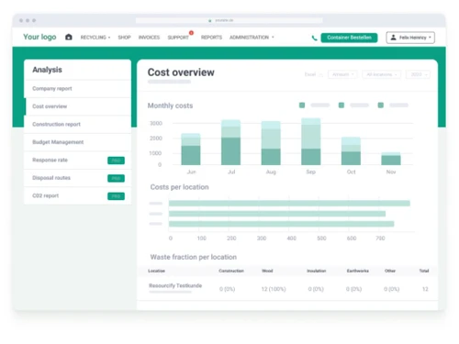Click the browser address bar

229,20
